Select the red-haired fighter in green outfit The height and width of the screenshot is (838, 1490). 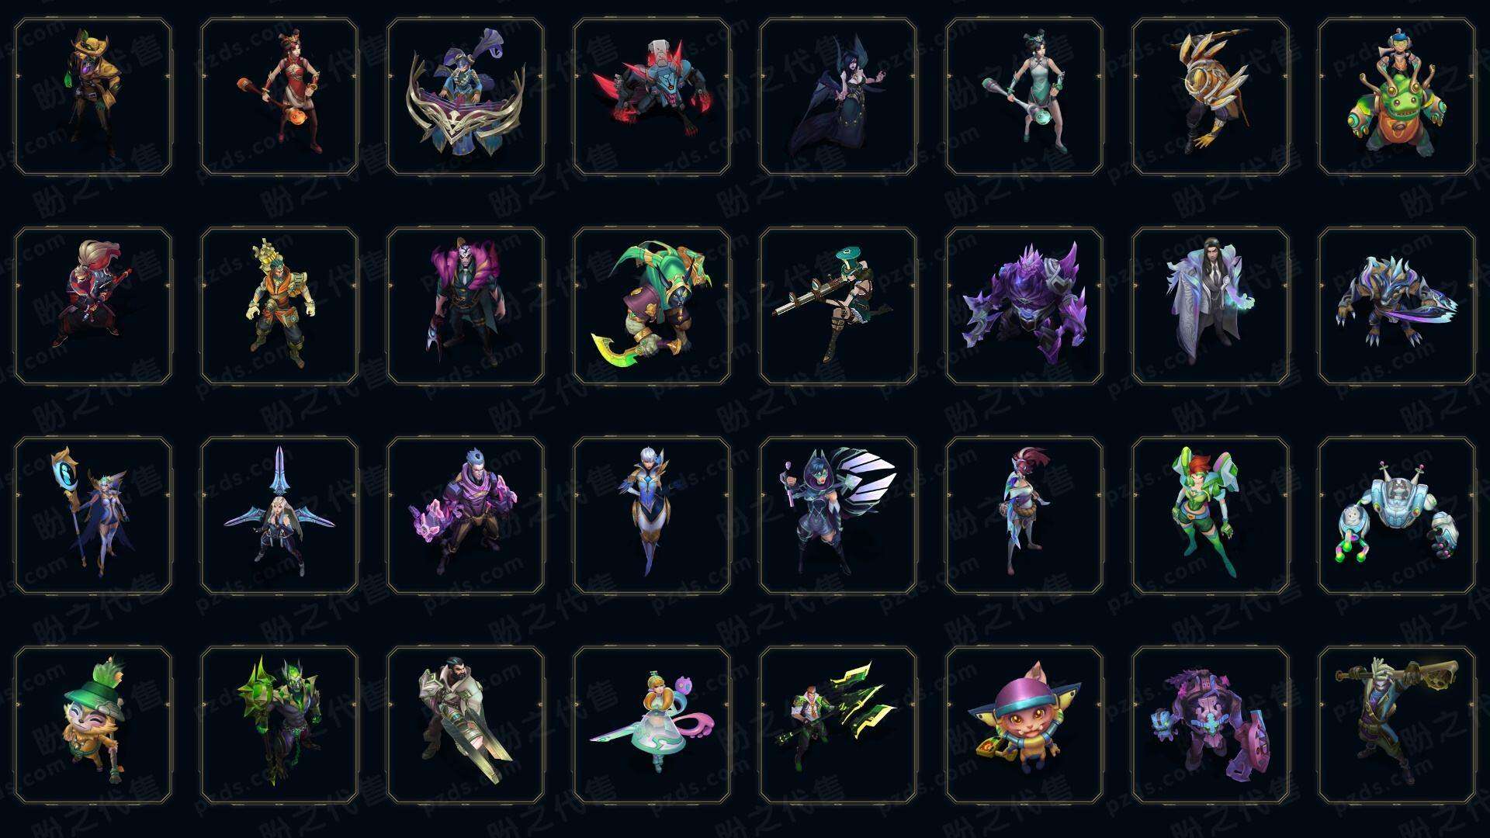(1211, 515)
